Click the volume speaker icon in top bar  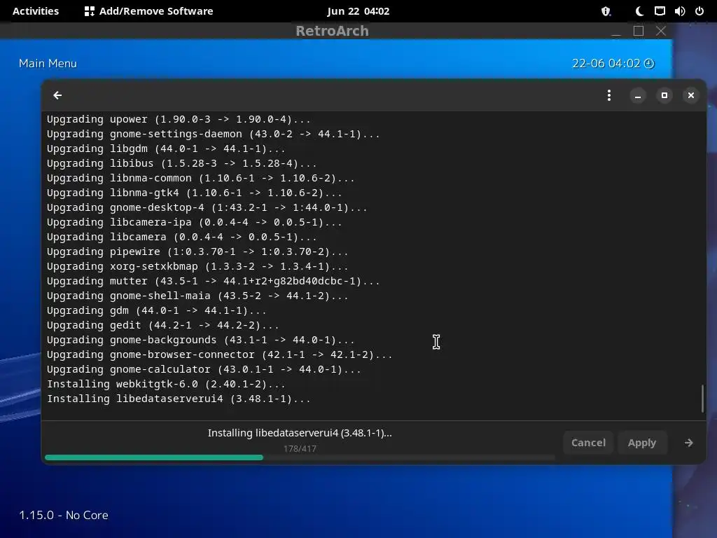click(679, 11)
